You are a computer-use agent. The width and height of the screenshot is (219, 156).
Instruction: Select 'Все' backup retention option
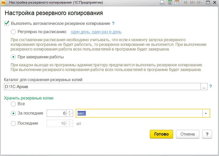[13, 104]
